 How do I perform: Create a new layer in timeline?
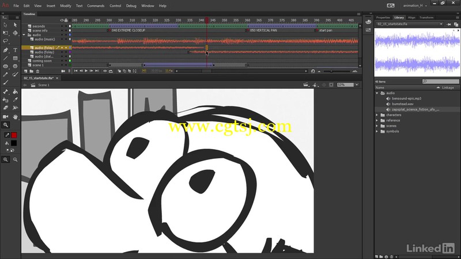(25, 71)
